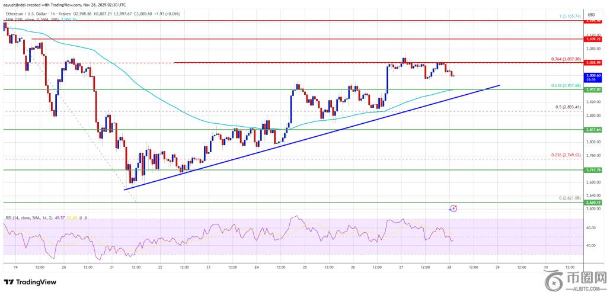The image size is (607, 292).
Task: Click the red 3,109.22 price axis label
Action: [594, 38]
